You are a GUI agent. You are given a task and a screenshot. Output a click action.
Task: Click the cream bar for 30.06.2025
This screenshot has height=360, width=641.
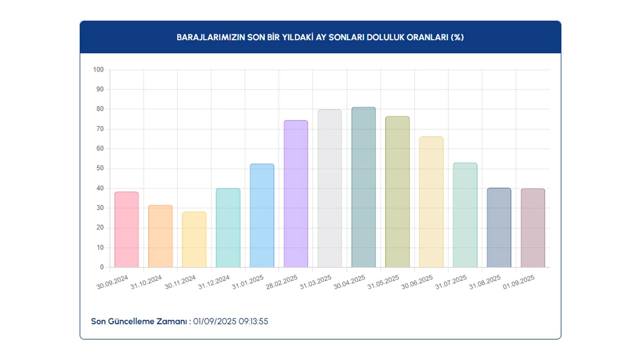[431, 202]
